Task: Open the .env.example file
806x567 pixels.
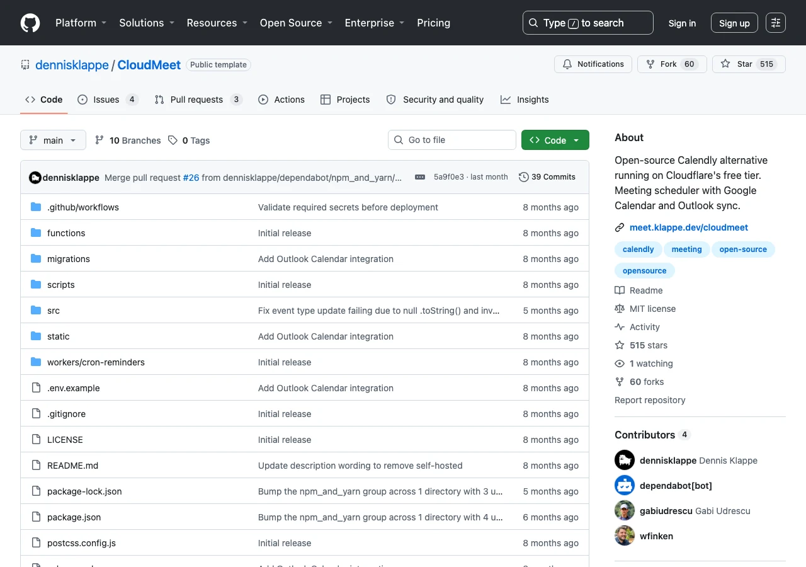Action: click(73, 388)
